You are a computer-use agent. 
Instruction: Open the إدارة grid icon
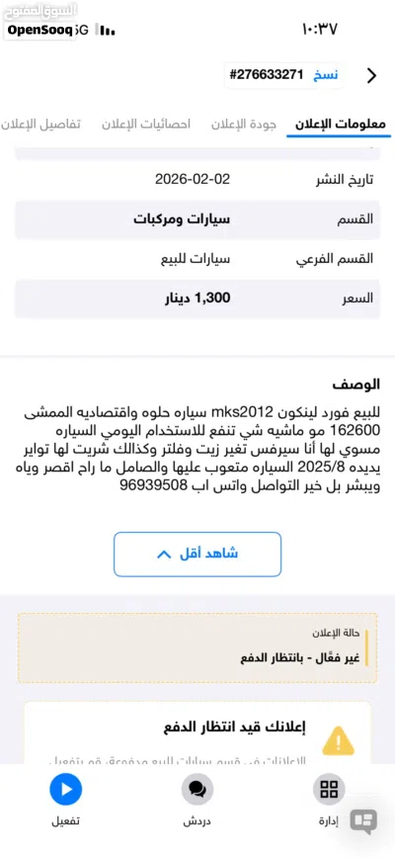point(329,790)
